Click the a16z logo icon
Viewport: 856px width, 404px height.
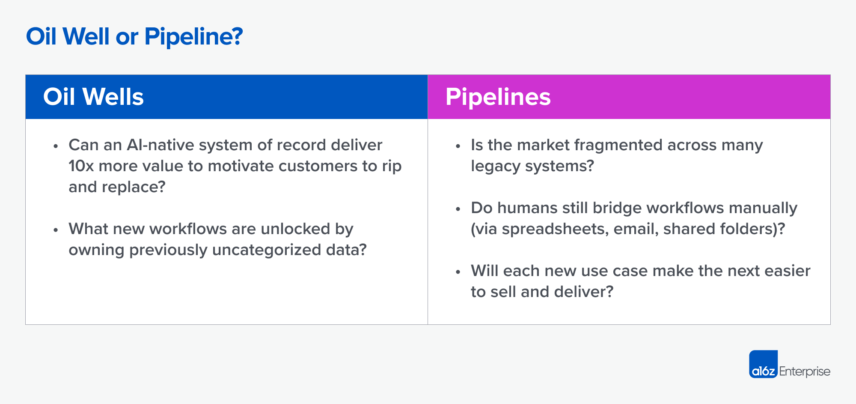(x=763, y=364)
